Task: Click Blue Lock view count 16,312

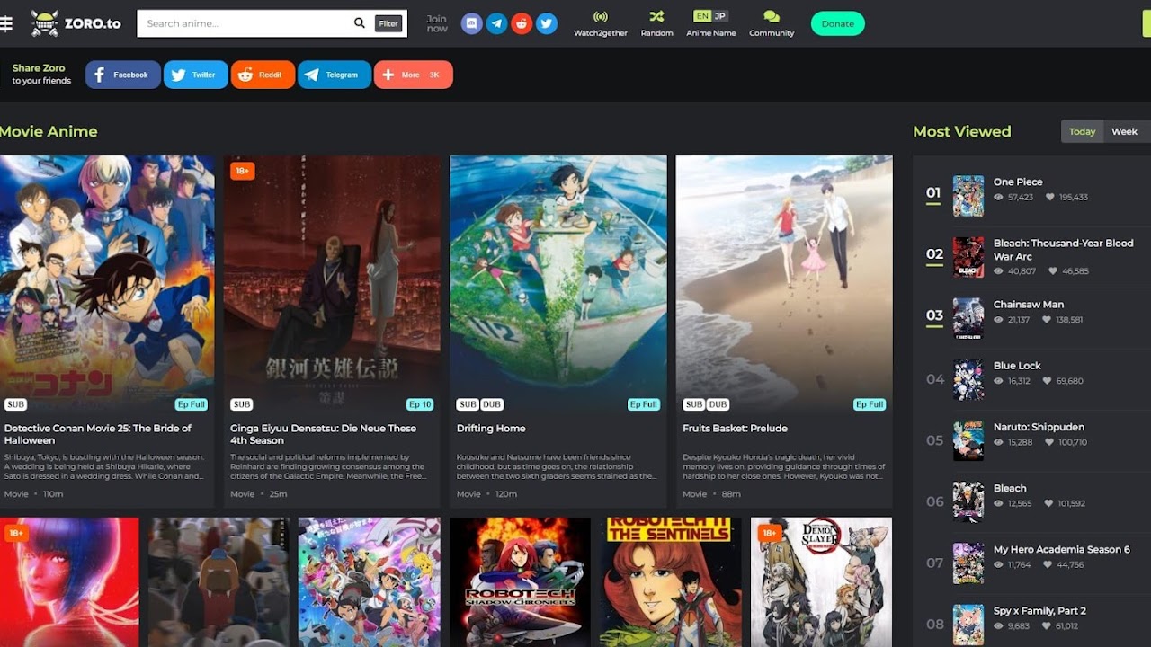Action: (1013, 381)
